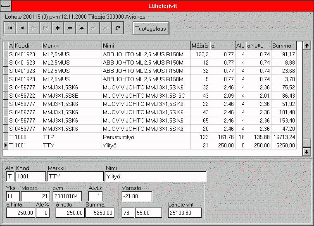This screenshot has height=226, width=314.
Task: Click the plus icon to insert row
Action: 57,28
